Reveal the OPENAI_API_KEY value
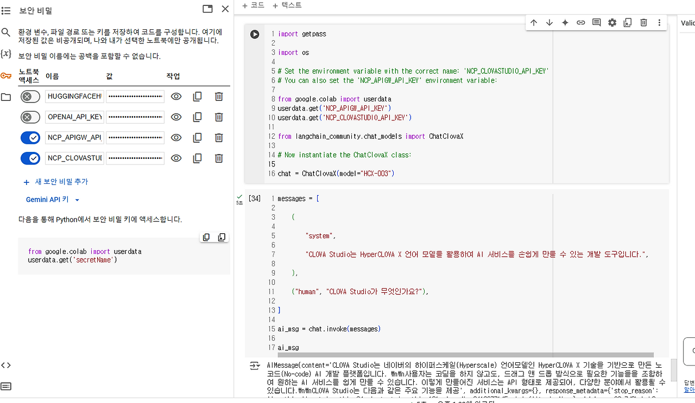695x403 pixels. [176, 117]
